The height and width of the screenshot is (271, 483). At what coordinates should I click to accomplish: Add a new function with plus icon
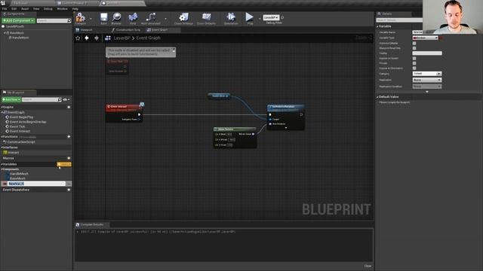69,137
